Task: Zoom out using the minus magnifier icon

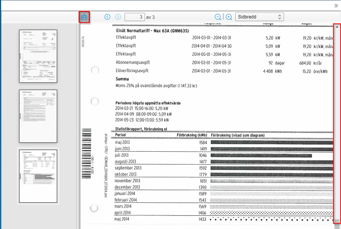Action: 217,17
